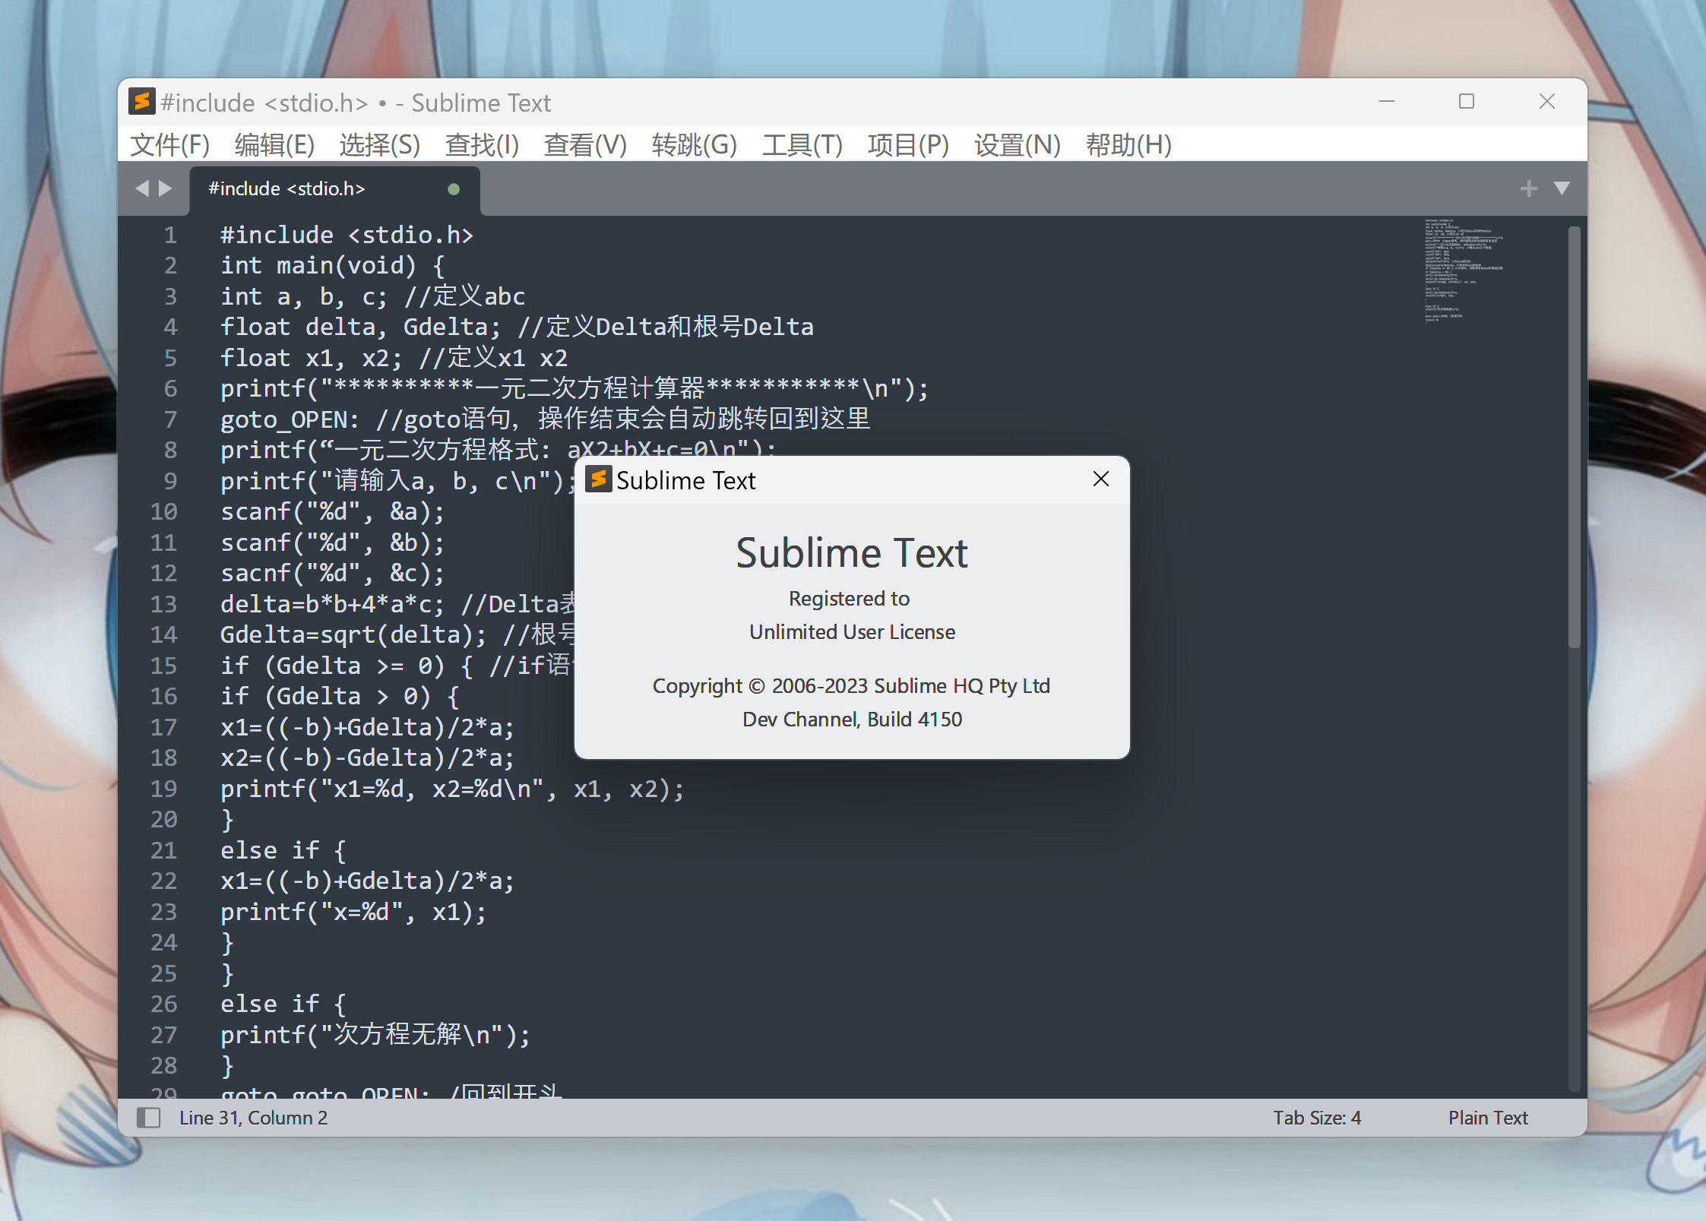This screenshot has width=1706, height=1221.
Task: Add a new tab with plus icon
Action: tap(1529, 188)
